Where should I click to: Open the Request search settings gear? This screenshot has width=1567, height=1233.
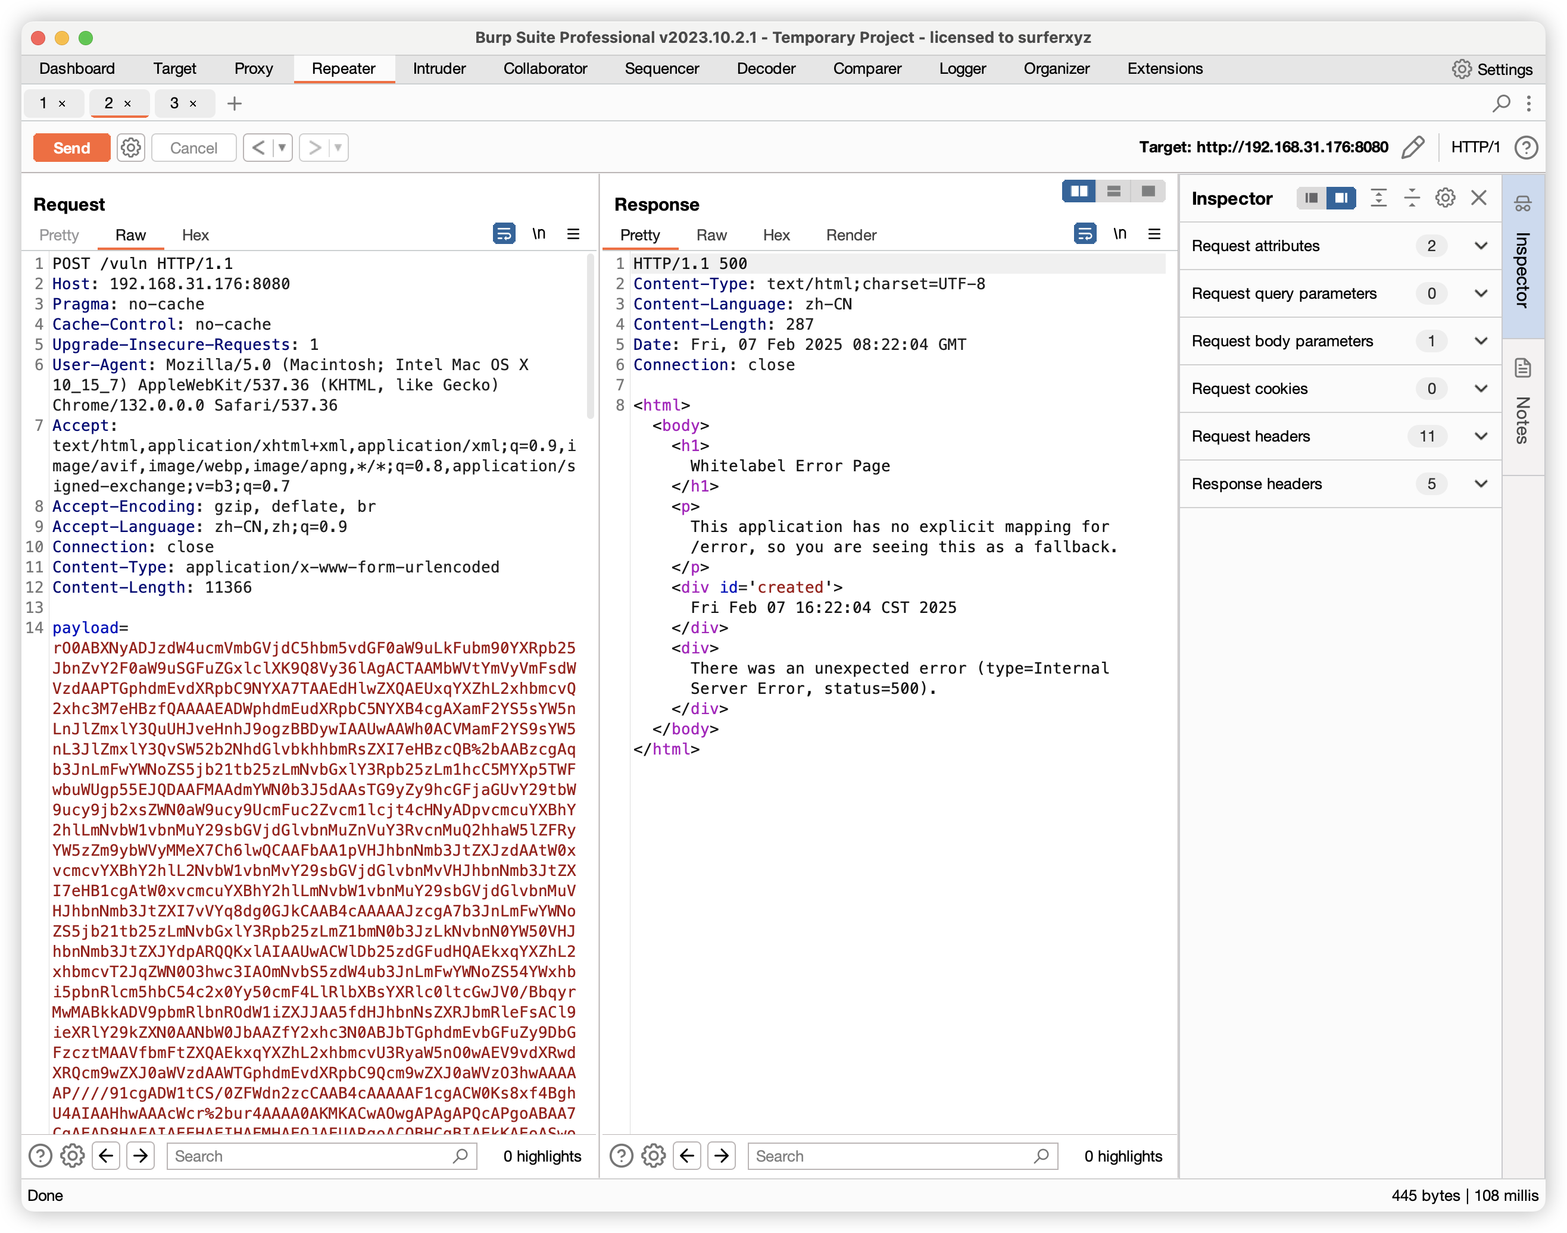click(72, 1156)
